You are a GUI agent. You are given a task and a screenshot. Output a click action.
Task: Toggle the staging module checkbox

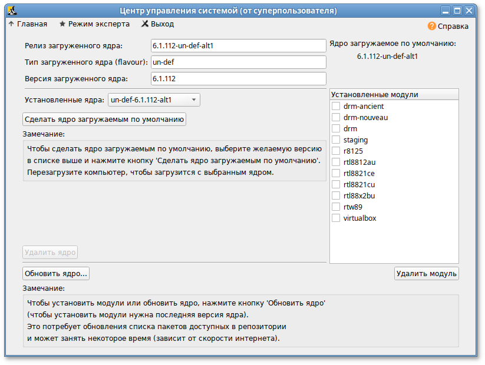[336, 140]
